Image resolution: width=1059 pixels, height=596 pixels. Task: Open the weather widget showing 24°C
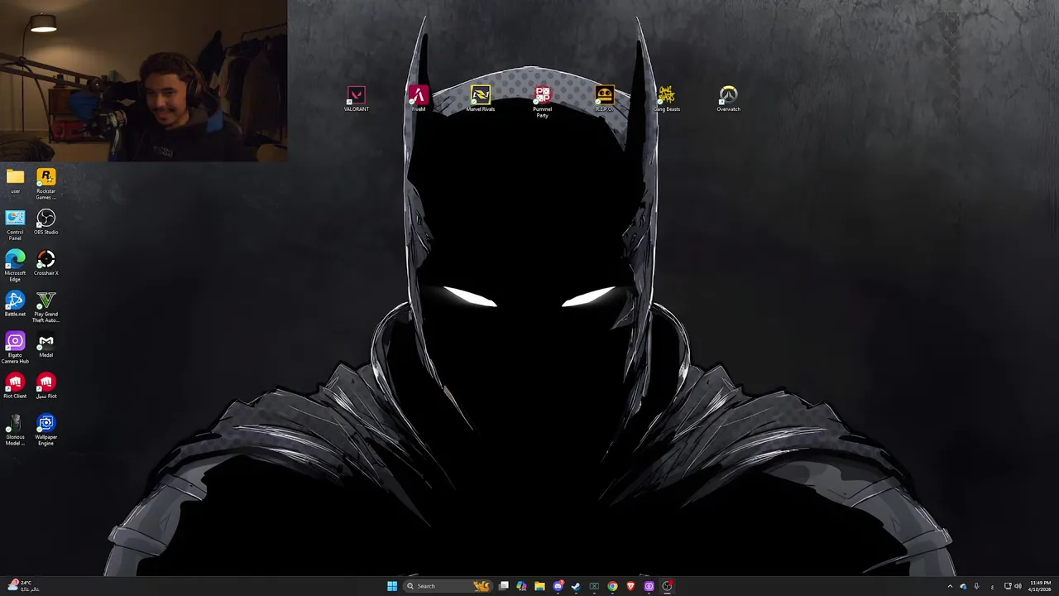click(23, 586)
